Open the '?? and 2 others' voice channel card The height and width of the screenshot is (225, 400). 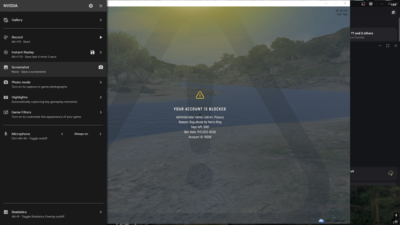coord(374,34)
